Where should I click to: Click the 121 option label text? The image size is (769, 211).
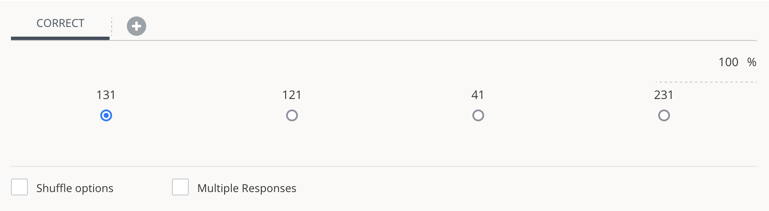coord(292,95)
